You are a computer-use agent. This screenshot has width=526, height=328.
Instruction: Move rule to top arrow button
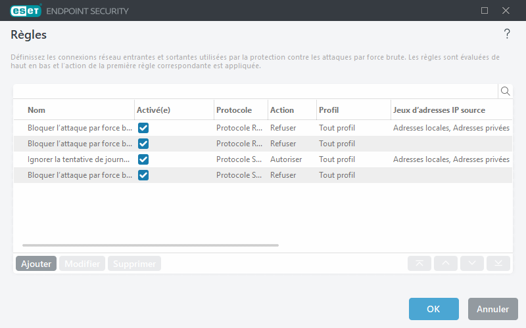pyautogui.click(x=419, y=264)
